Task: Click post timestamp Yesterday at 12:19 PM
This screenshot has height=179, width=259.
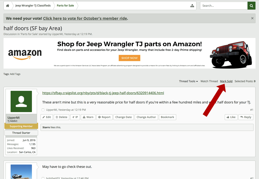Action: click(72, 110)
